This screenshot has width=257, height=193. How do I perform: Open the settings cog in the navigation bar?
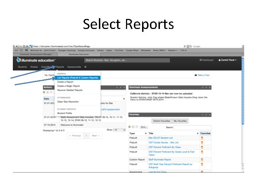[85, 67]
